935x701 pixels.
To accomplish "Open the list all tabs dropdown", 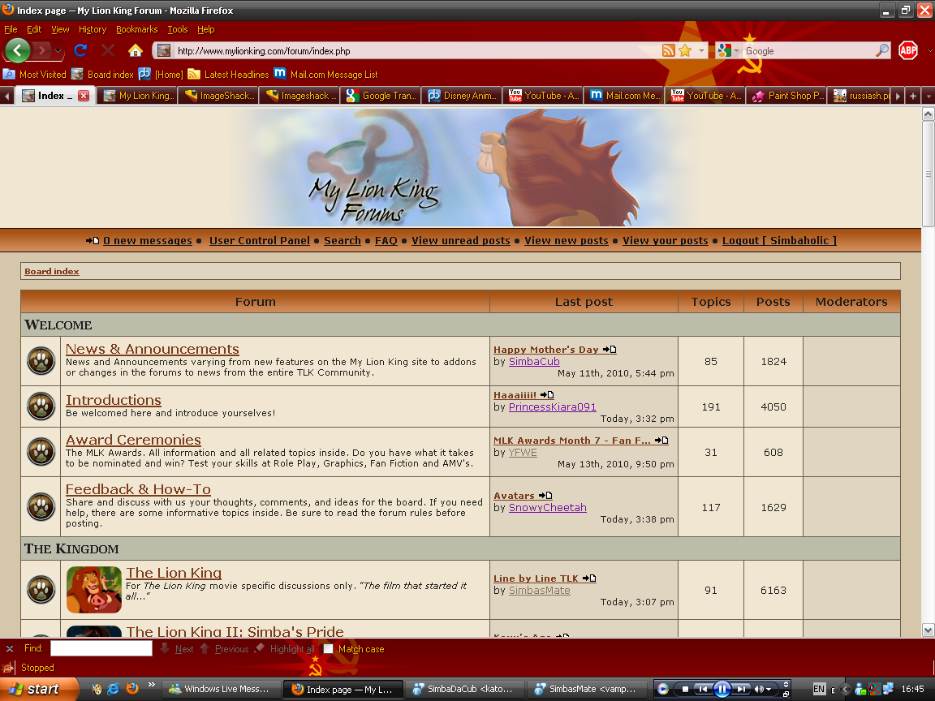I will click(927, 96).
